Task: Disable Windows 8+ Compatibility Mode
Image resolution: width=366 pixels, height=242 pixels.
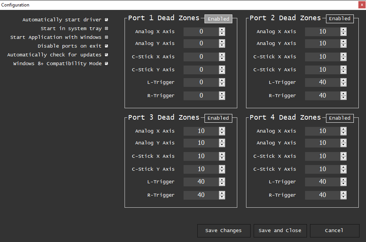Action: tap(106, 63)
